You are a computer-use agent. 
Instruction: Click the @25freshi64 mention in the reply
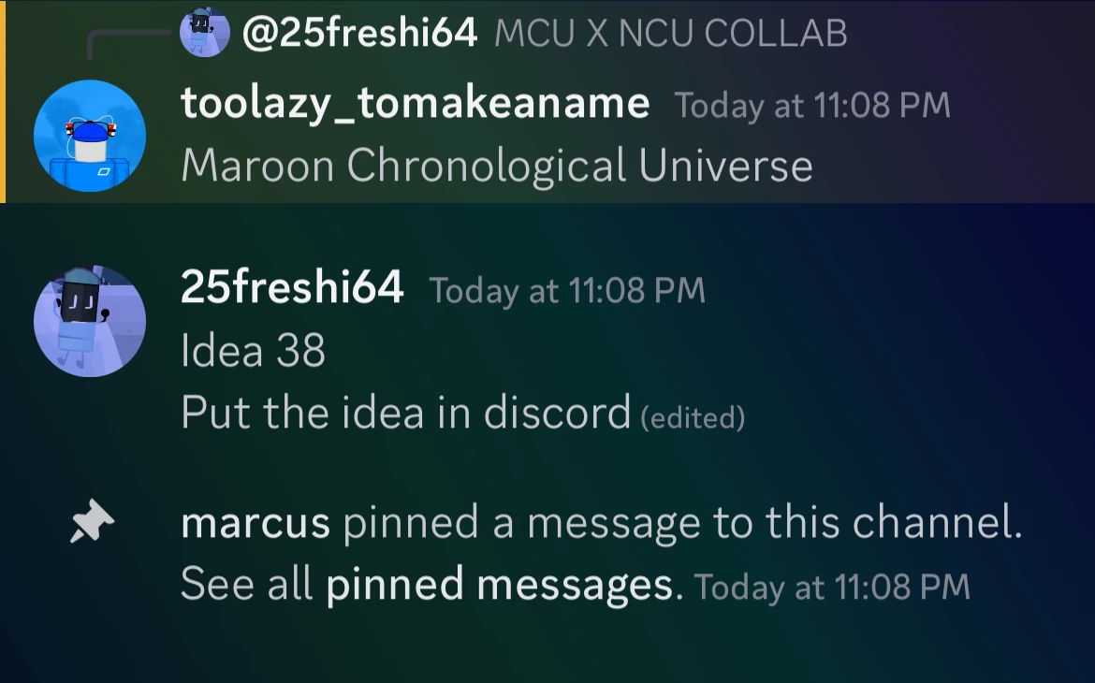click(x=359, y=34)
